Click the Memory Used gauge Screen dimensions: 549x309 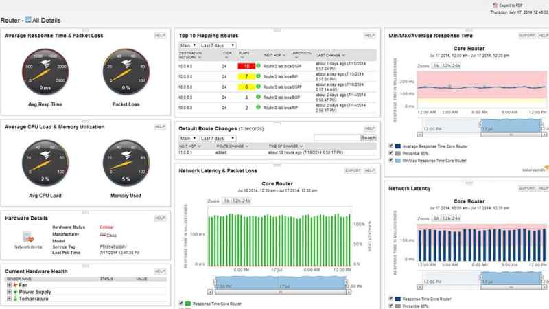[x=126, y=163]
